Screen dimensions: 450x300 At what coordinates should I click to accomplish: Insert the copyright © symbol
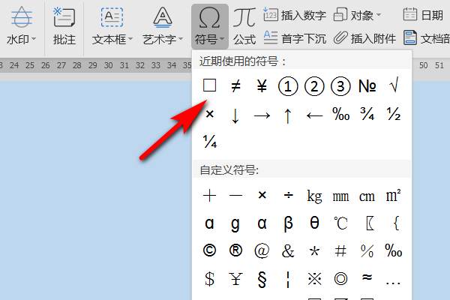[209, 250]
